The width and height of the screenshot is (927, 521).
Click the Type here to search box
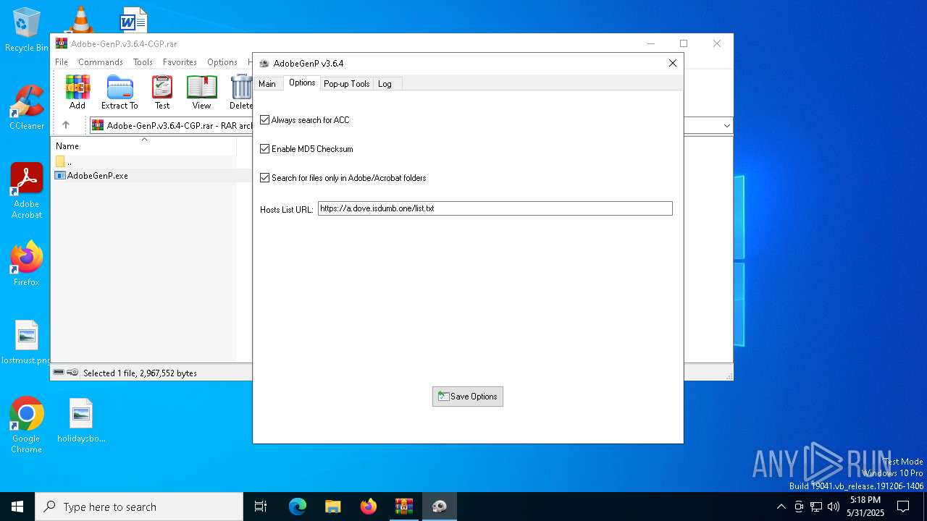coord(139,507)
